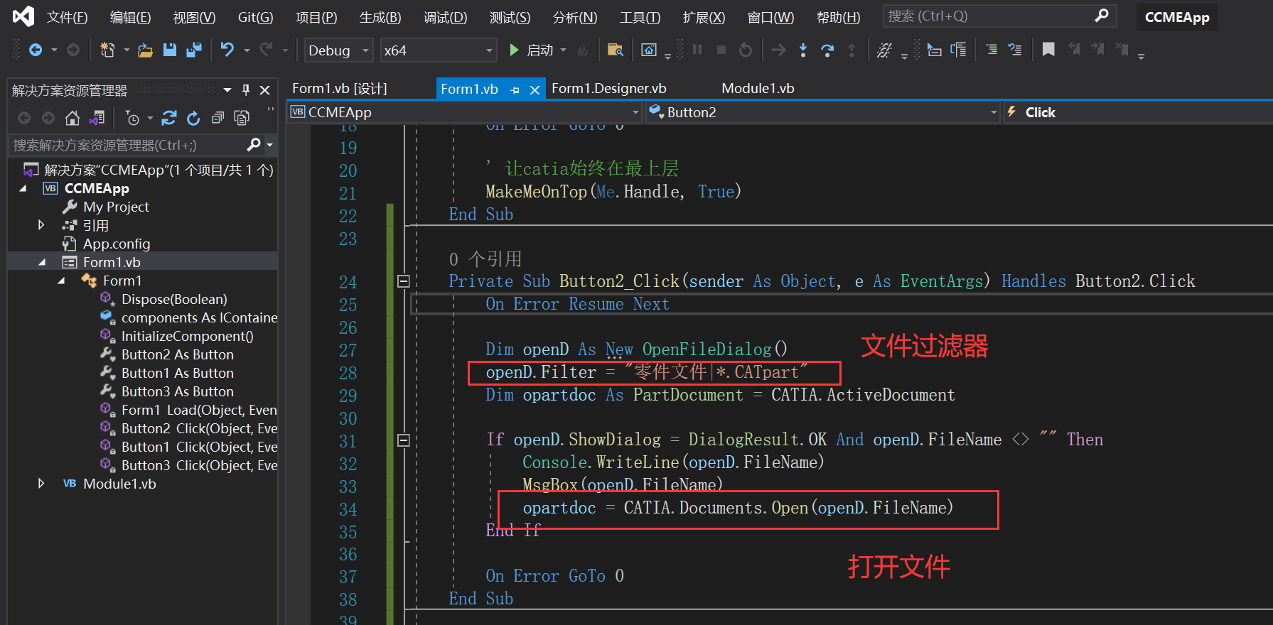Close the Form1.vb tab
Screen dimensions: 1273x625
tap(535, 89)
